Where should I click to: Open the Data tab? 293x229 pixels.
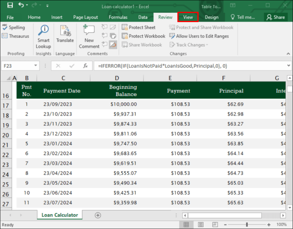[x=143, y=17]
